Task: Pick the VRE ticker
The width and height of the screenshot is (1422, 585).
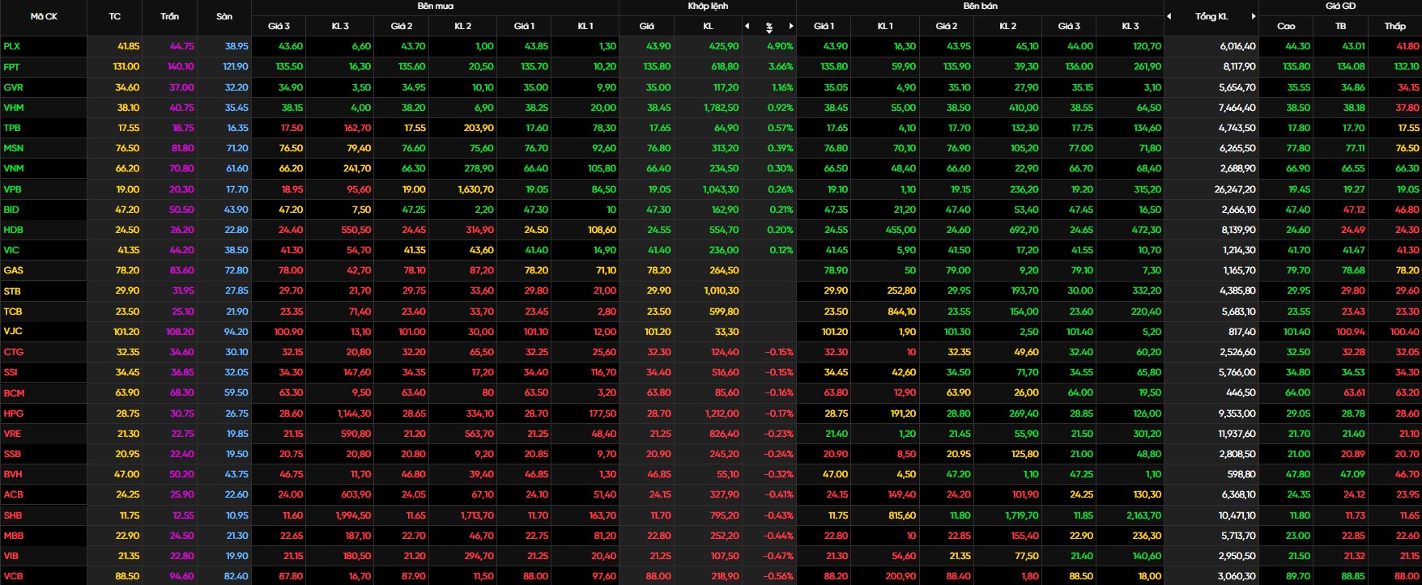Action: pyautogui.click(x=12, y=433)
